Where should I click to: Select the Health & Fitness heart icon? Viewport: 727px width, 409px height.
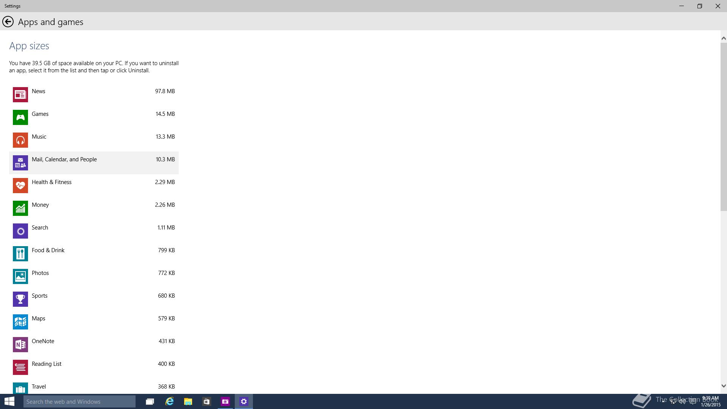[20, 186]
